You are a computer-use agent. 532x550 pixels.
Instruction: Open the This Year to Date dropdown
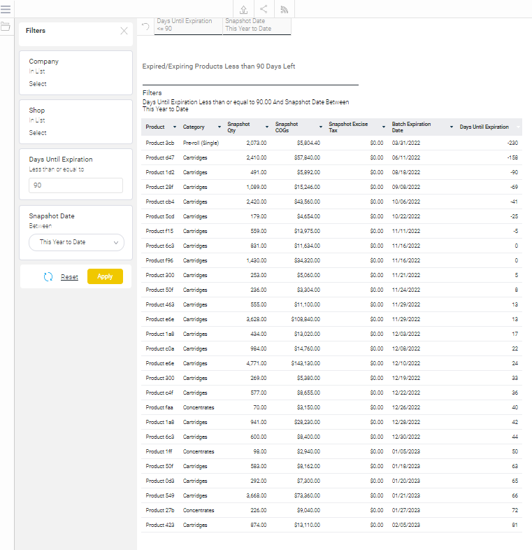click(x=76, y=242)
